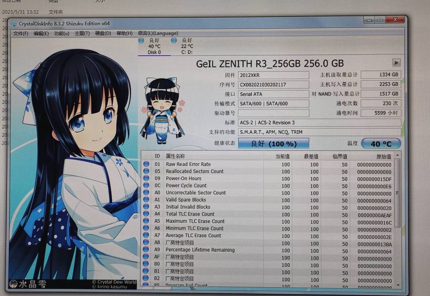Viewport: 430px width, 296px height.
Task: Open the 硬盘(D) menu
Action: click(x=103, y=33)
